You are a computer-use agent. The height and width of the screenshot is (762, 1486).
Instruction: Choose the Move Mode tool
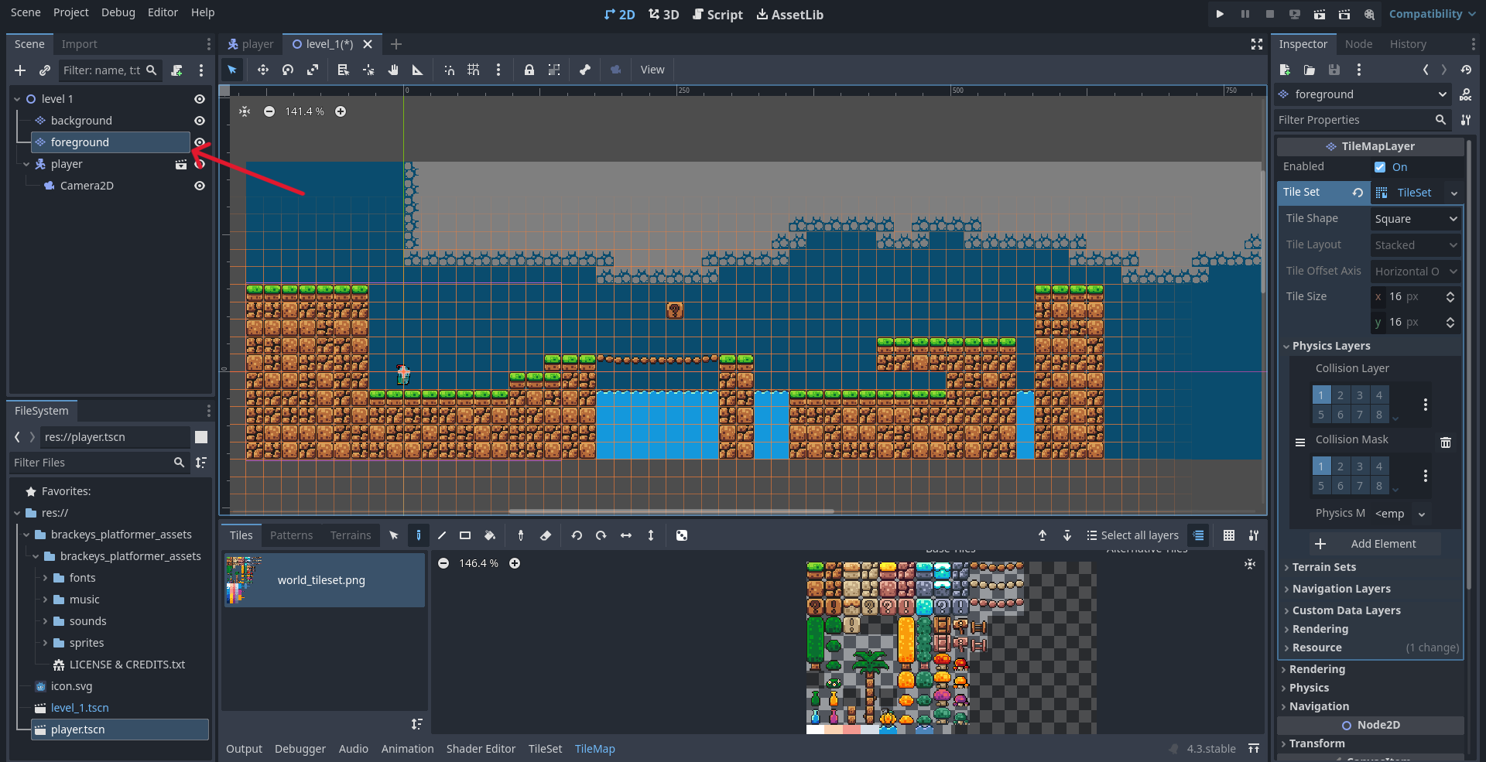(263, 70)
